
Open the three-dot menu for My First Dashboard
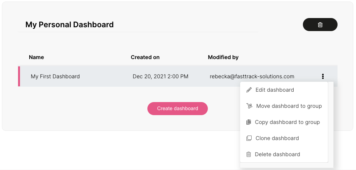tap(323, 76)
